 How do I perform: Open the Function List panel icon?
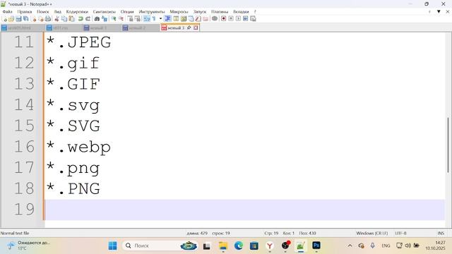198,19
